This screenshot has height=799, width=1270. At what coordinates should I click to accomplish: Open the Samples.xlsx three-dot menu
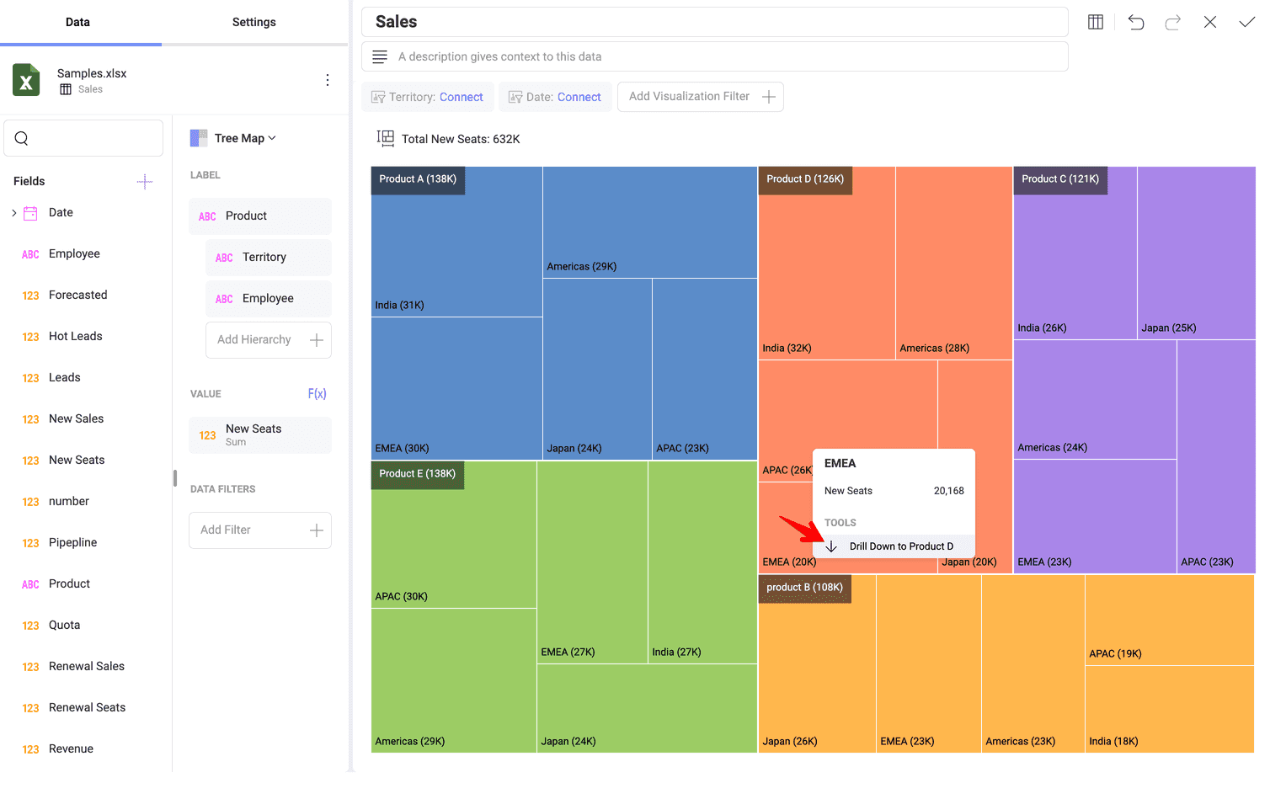[x=328, y=80]
